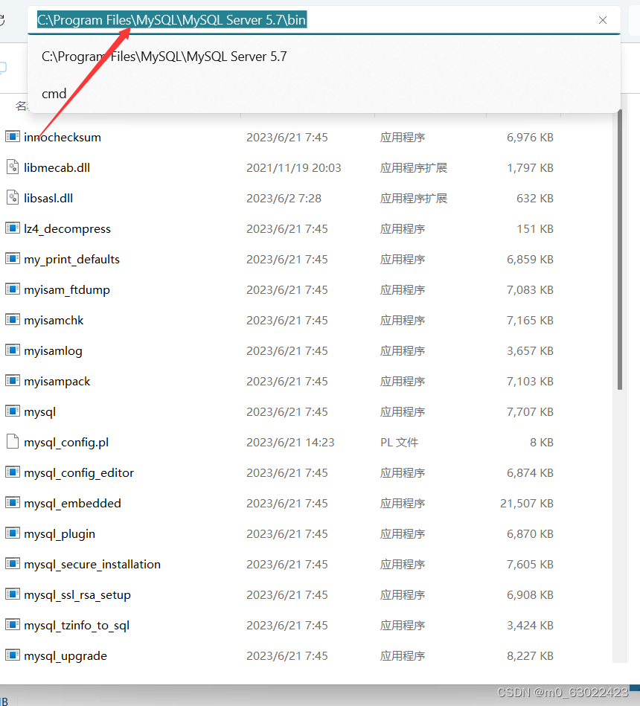Click the mysql_config.pl PL file icon
This screenshot has height=706, width=640.
[13, 442]
